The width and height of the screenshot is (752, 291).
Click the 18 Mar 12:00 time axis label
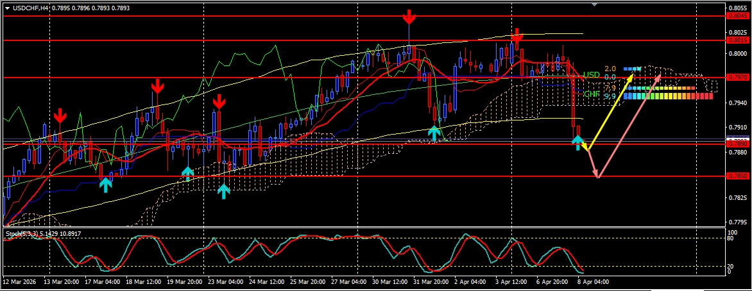[142, 283]
